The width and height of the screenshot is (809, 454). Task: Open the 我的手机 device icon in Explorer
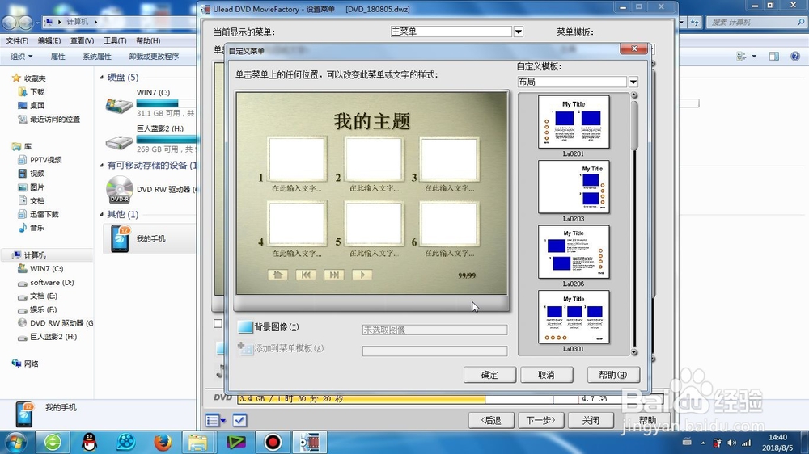click(120, 238)
